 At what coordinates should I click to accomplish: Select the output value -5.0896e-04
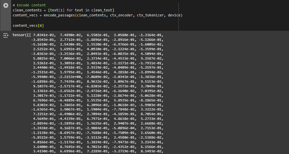pos(123,128)
